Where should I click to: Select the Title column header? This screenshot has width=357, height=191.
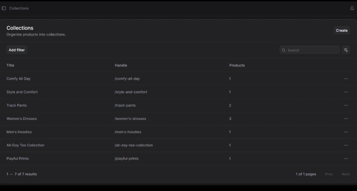[x=10, y=65]
